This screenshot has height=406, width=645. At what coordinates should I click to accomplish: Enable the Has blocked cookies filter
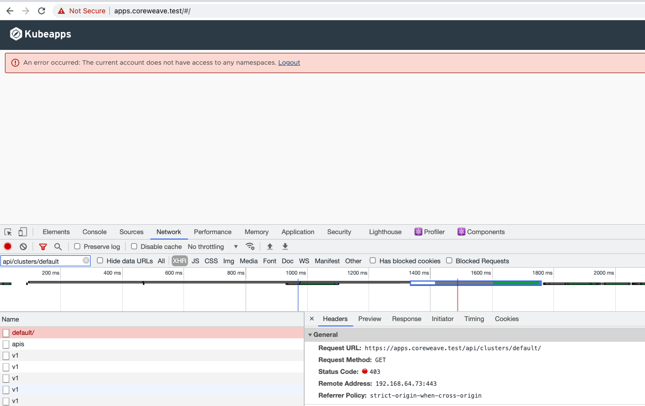click(372, 261)
